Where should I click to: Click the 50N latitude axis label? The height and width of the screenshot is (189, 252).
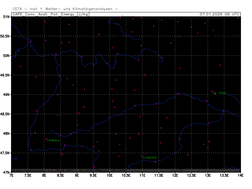[x=6, y=55]
